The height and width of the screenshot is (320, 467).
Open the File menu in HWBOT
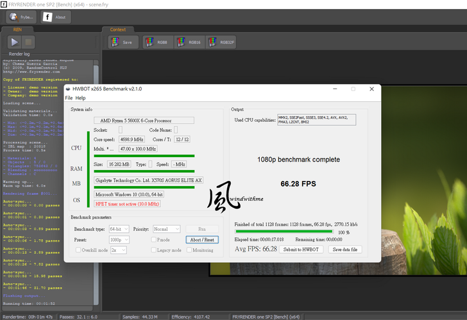pyautogui.click(x=69, y=98)
